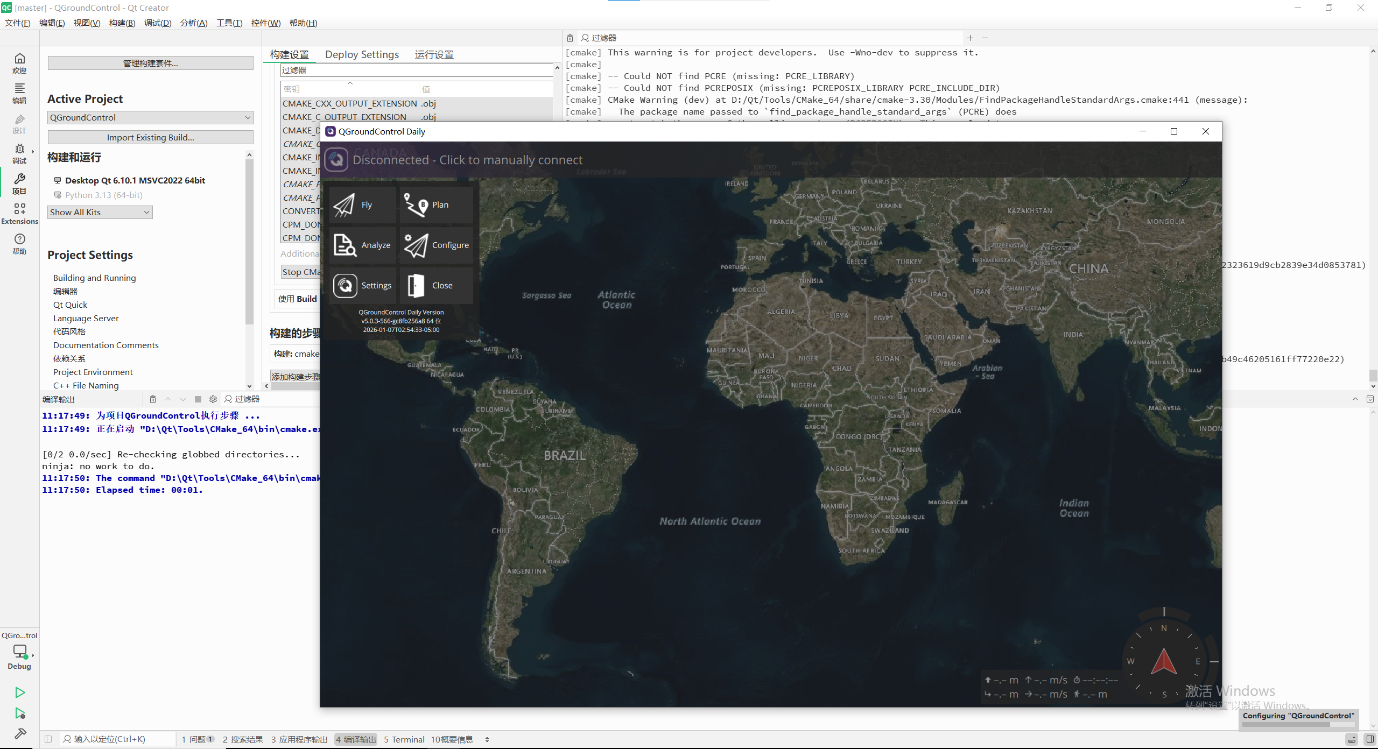Switch to Debug mode in sidebar
This screenshot has width=1378, height=749.
19,152
